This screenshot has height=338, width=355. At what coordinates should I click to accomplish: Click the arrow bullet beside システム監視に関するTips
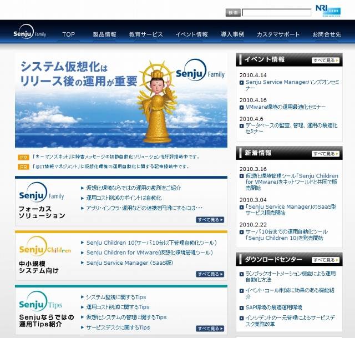coord(83,297)
